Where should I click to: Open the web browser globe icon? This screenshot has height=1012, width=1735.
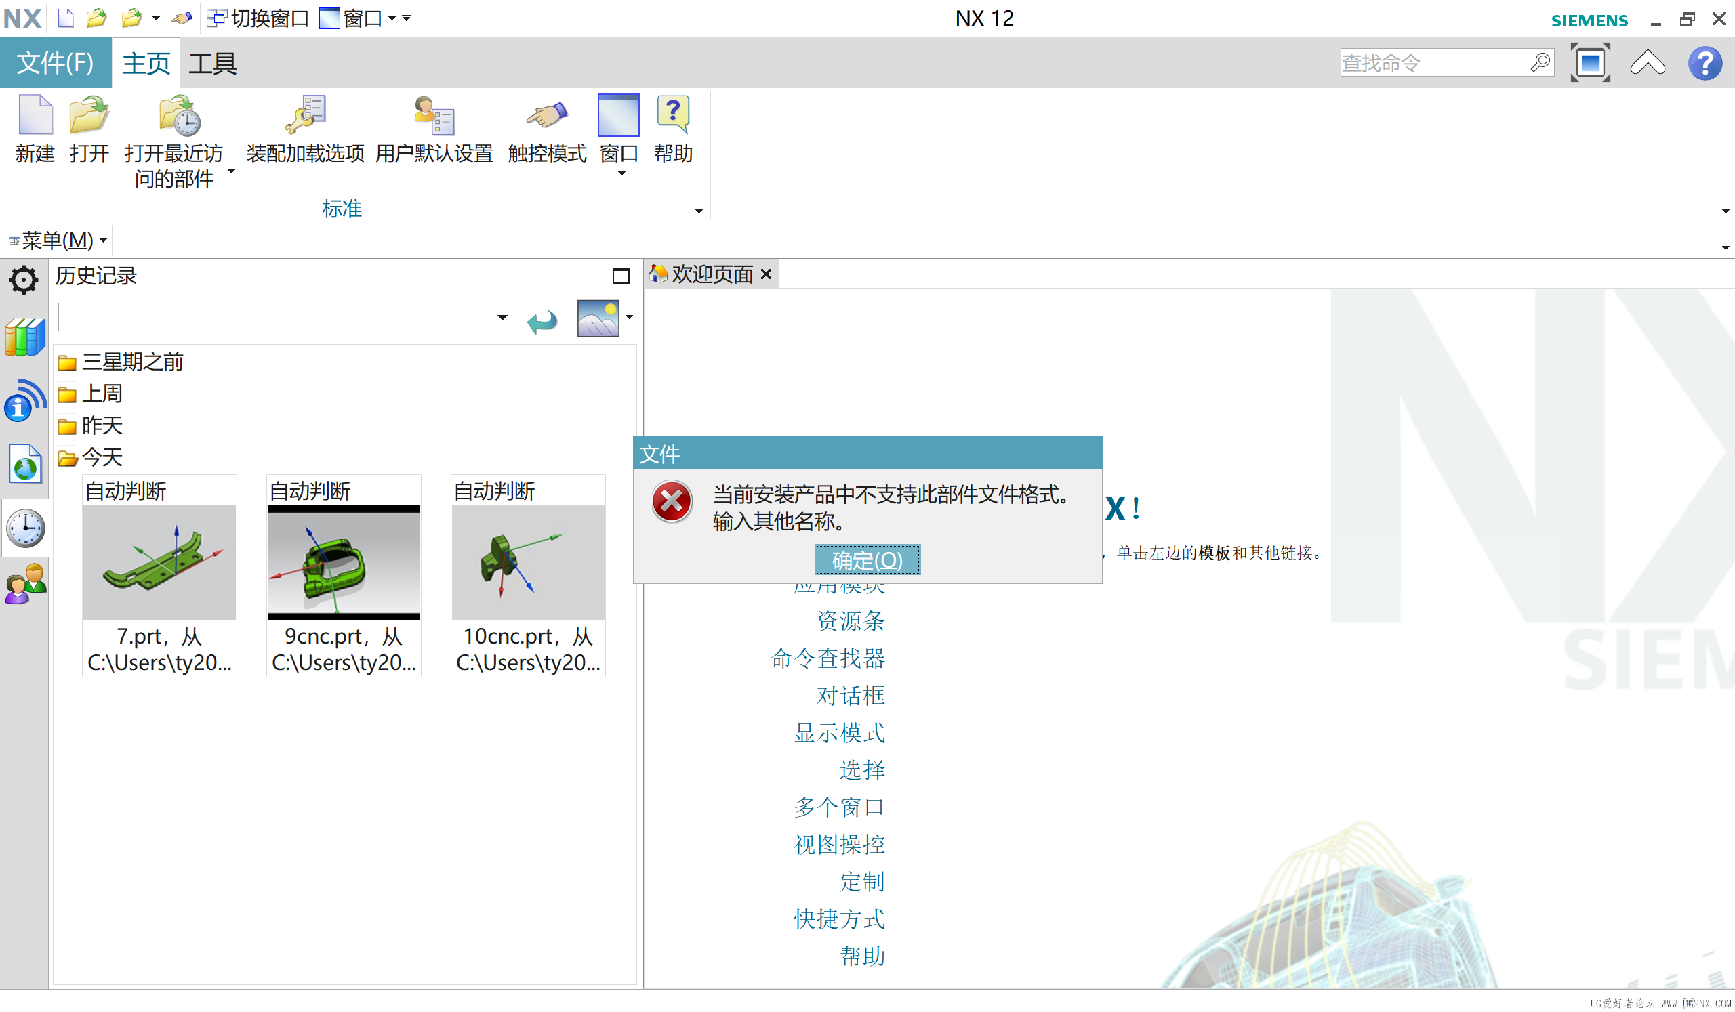click(x=26, y=463)
